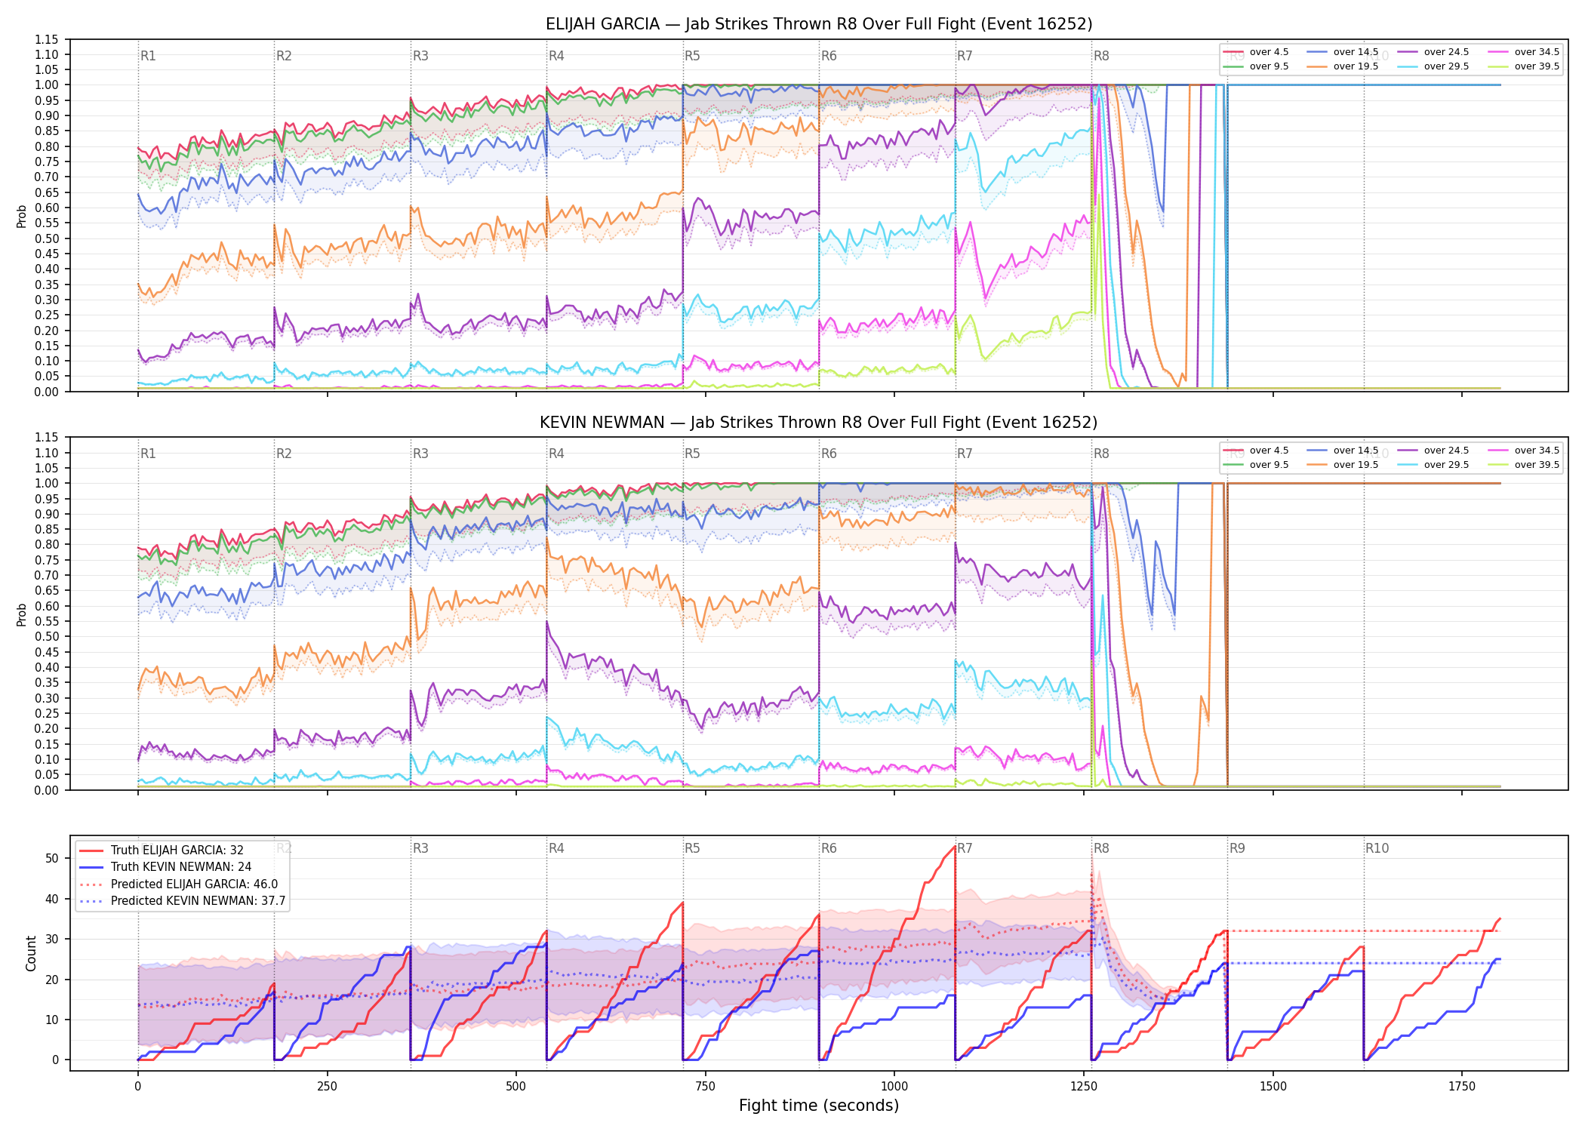
Task: Click the R10 round marker in count chart
Action: 1377,848
